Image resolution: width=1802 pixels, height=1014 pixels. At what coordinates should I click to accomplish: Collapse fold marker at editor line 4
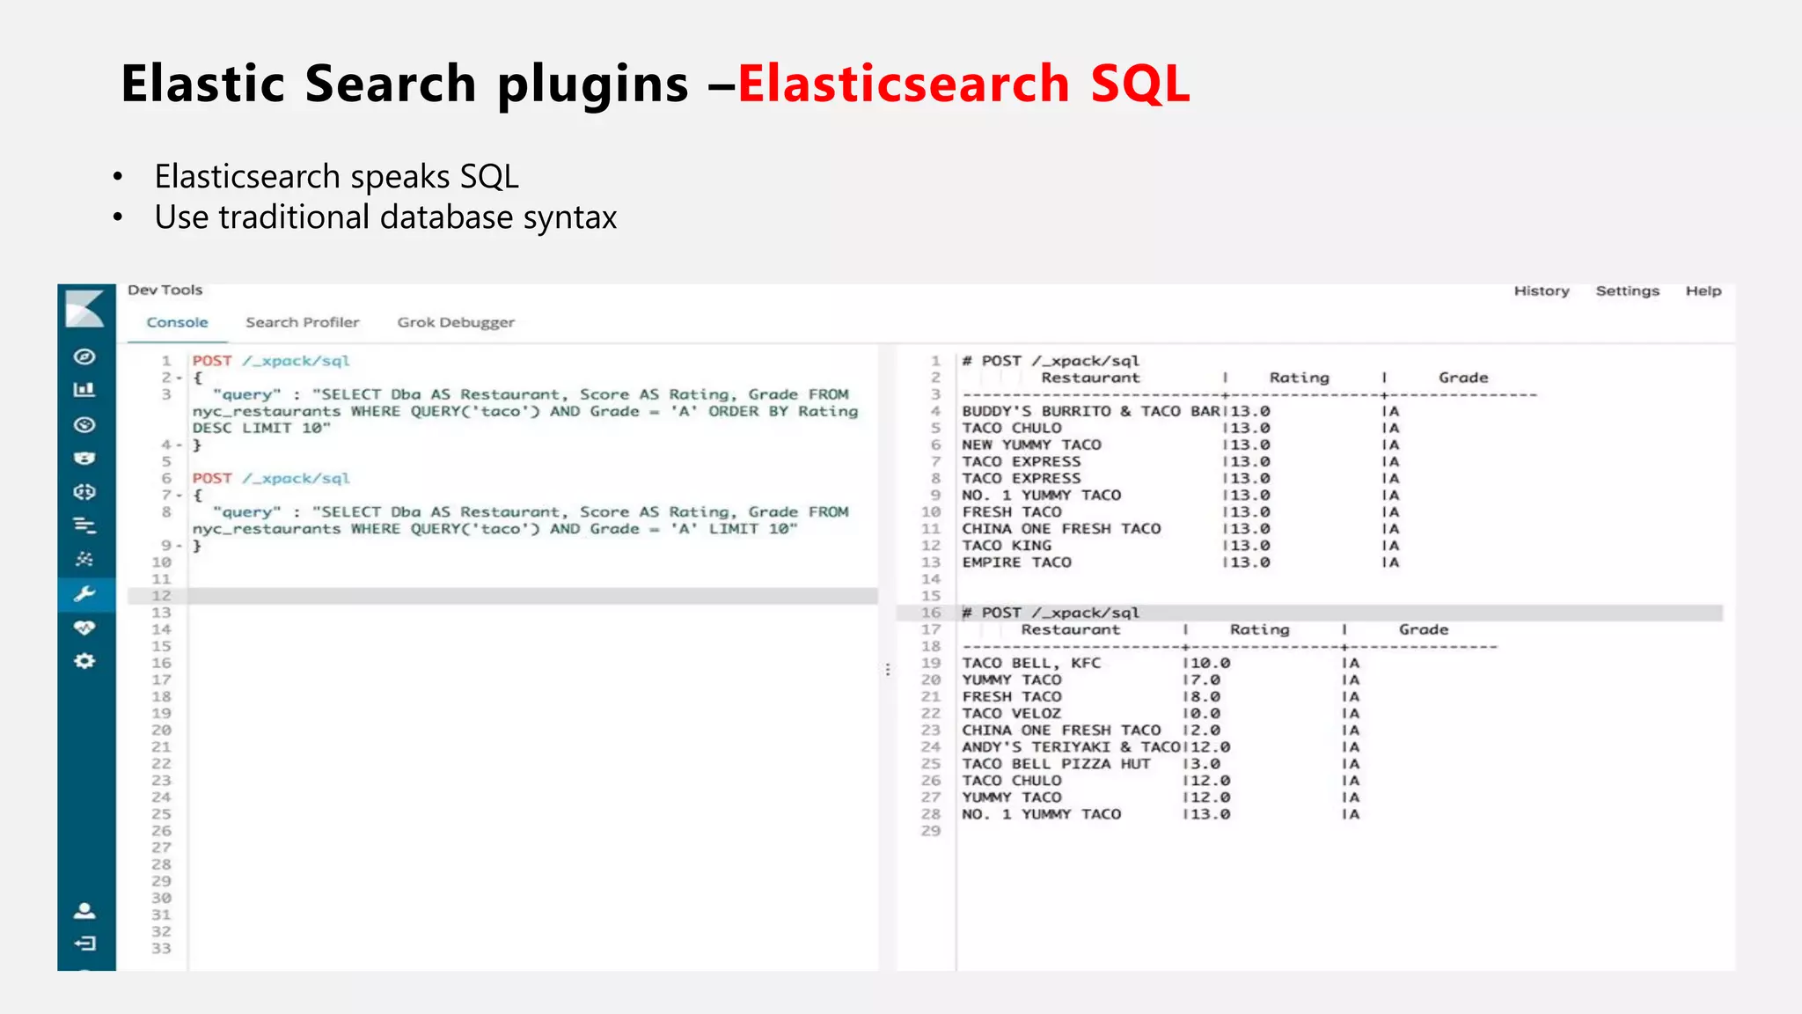point(179,445)
